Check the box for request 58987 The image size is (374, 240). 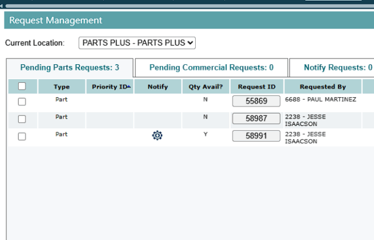pos(22,119)
